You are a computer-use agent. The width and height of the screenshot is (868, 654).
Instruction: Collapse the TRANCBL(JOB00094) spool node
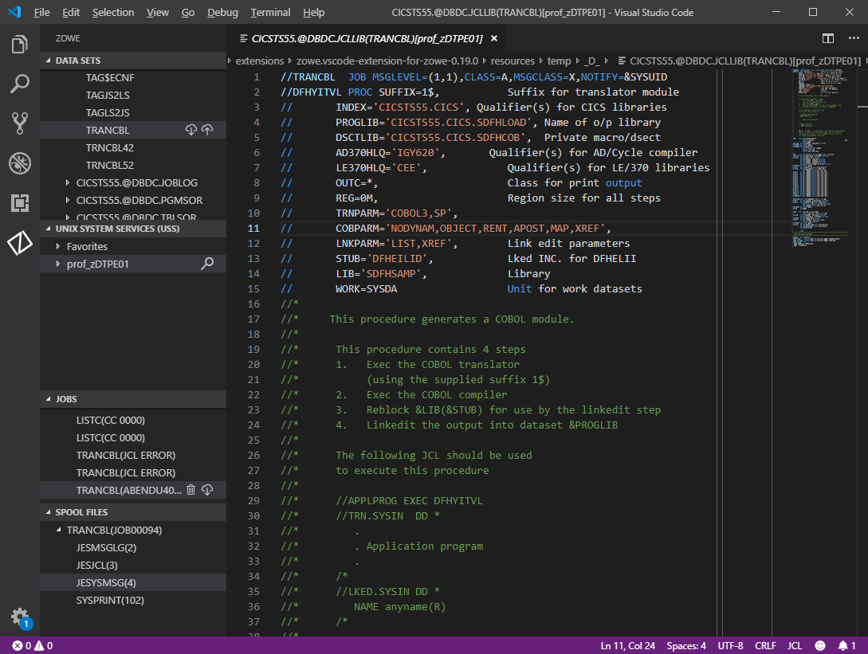[x=59, y=531]
